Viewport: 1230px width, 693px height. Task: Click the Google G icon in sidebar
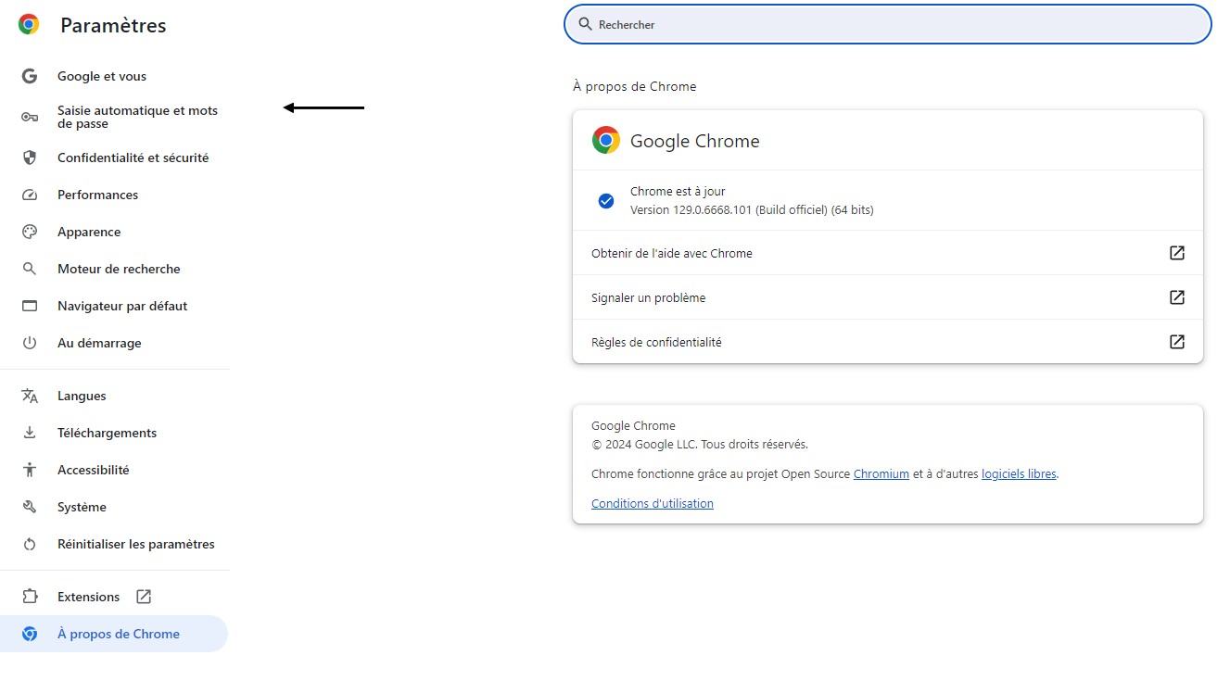[x=30, y=76]
